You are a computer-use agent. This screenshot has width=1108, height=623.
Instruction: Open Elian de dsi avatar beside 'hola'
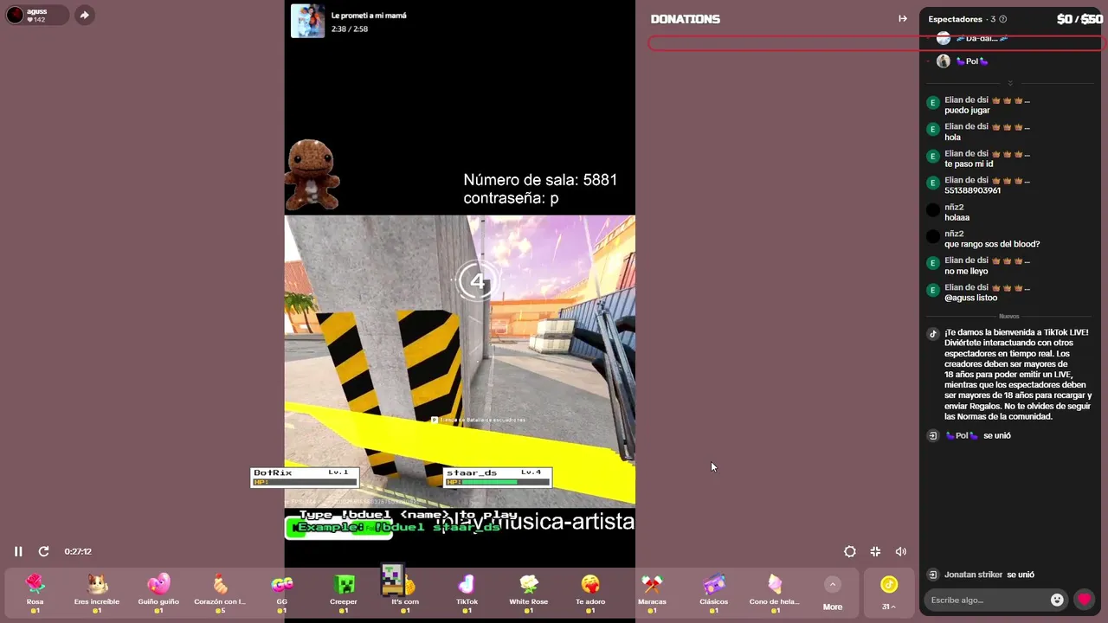pos(932,129)
